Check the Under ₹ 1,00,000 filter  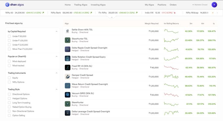(x=9, y=41)
